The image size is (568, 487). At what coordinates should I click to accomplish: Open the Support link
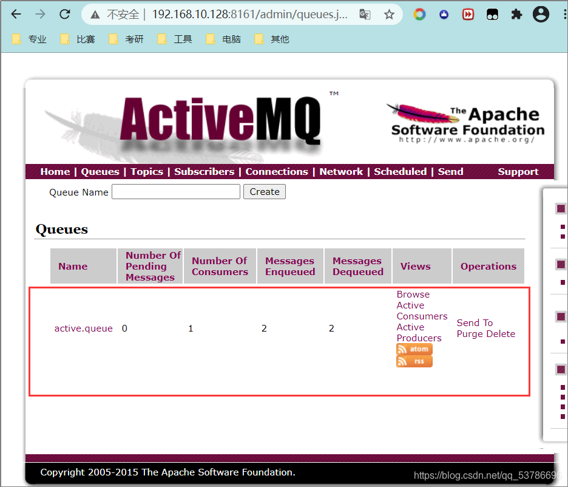tap(518, 171)
